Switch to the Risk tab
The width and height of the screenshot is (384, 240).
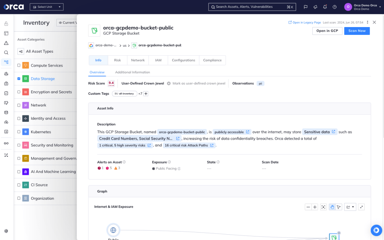pos(118,60)
